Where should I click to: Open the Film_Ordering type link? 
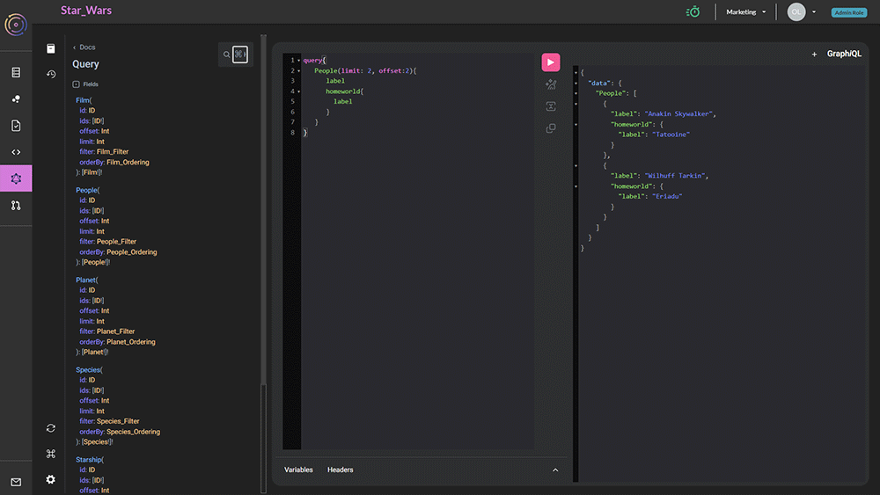pyautogui.click(x=128, y=163)
